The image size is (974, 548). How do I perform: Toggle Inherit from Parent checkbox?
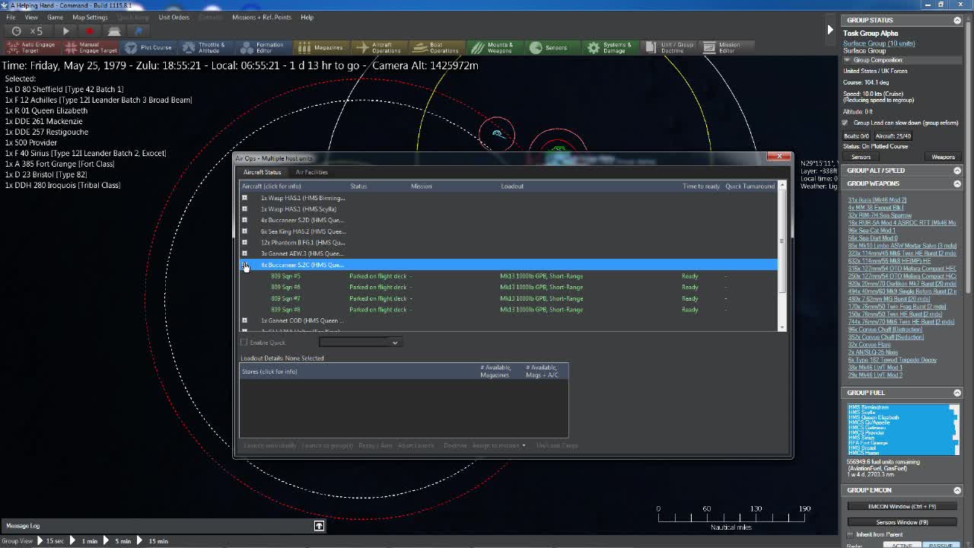(849, 534)
